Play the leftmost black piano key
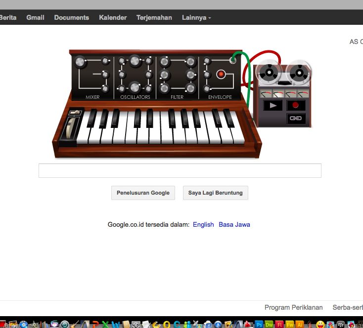 [91, 118]
